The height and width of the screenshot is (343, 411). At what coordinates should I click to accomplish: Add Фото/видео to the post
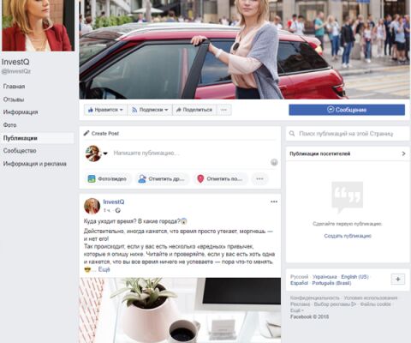(107, 179)
